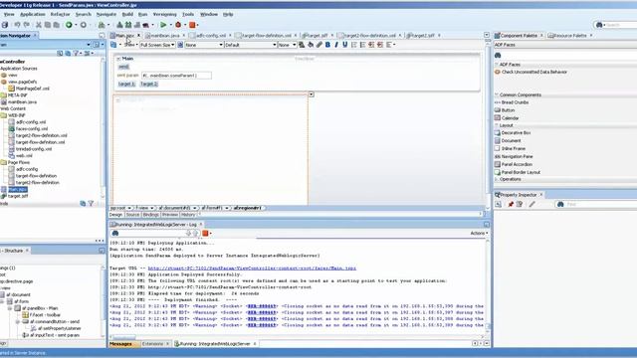Click the binoculars search icon in palette
This screenshot has height=358, width=637.
(498, 56)
